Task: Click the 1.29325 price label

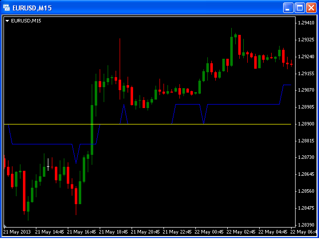Action: 306,40
